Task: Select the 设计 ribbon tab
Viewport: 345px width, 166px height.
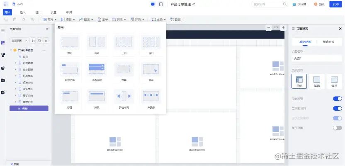Action: click(x=38, y=12)
